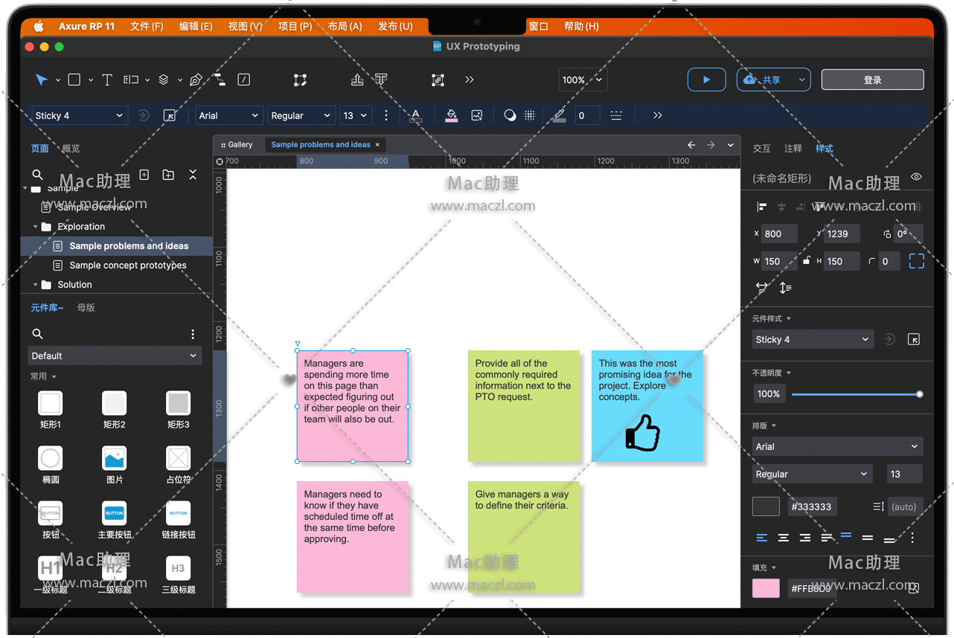Add a new folder in pages panel

coord(168,175)
